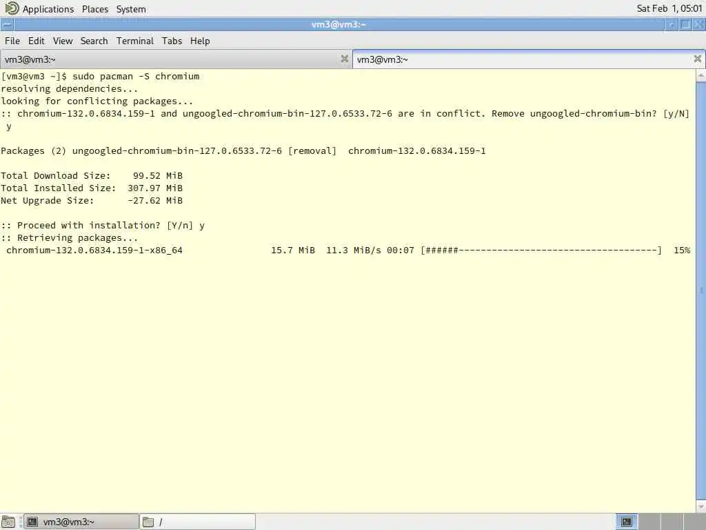706x530 pixels.
Task: Click 'Net Upgrade Size: -27.62 MiB' line
Action: click(92, 201)
